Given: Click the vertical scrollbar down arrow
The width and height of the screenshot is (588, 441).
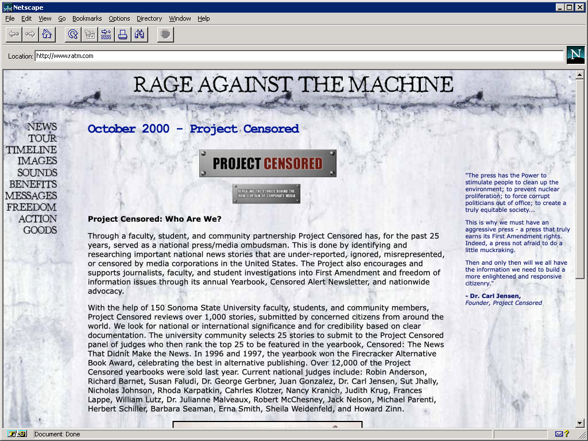Looking at the screenshot, I should [x=580, y=423].
